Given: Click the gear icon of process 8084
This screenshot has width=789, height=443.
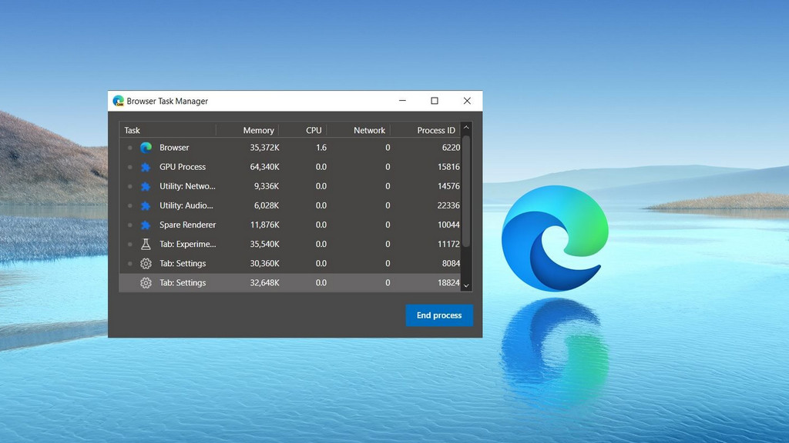Looking at the screenshot, I should pos(146,264).
